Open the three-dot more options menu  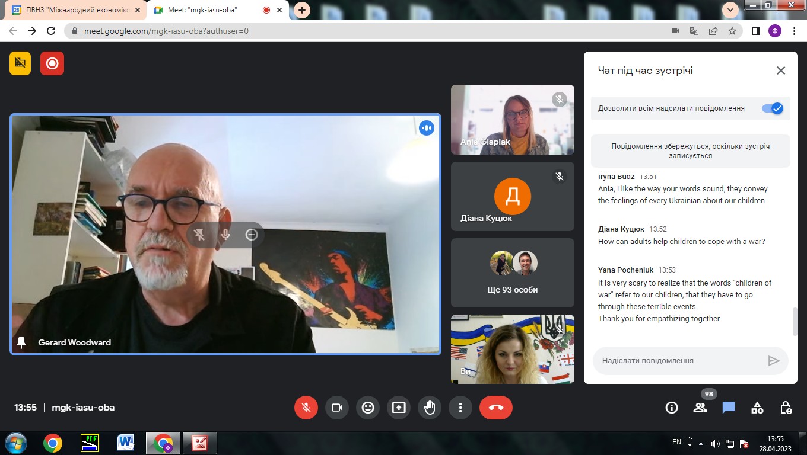460,408
